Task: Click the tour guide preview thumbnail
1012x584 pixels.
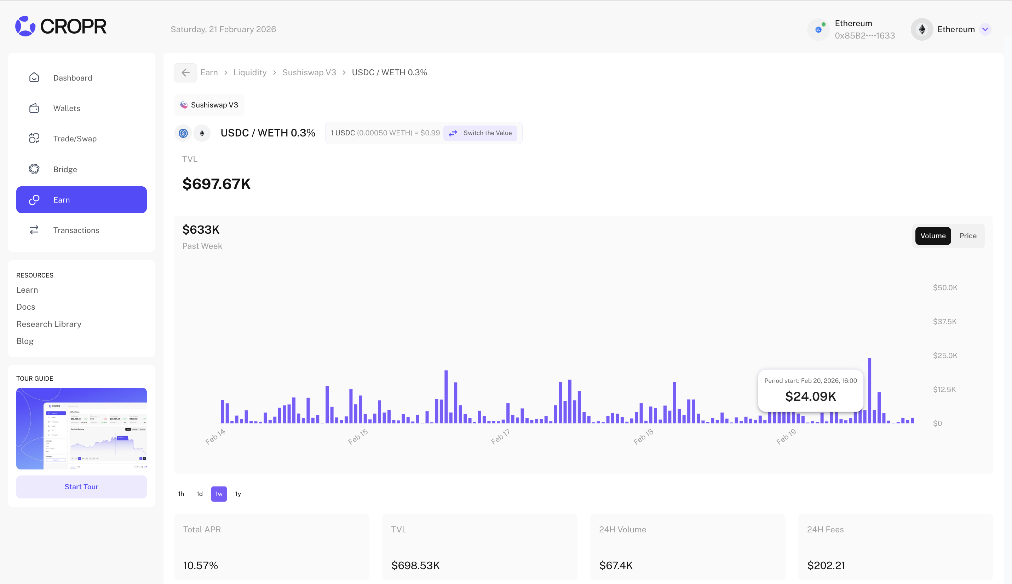Action: (81, 428)
